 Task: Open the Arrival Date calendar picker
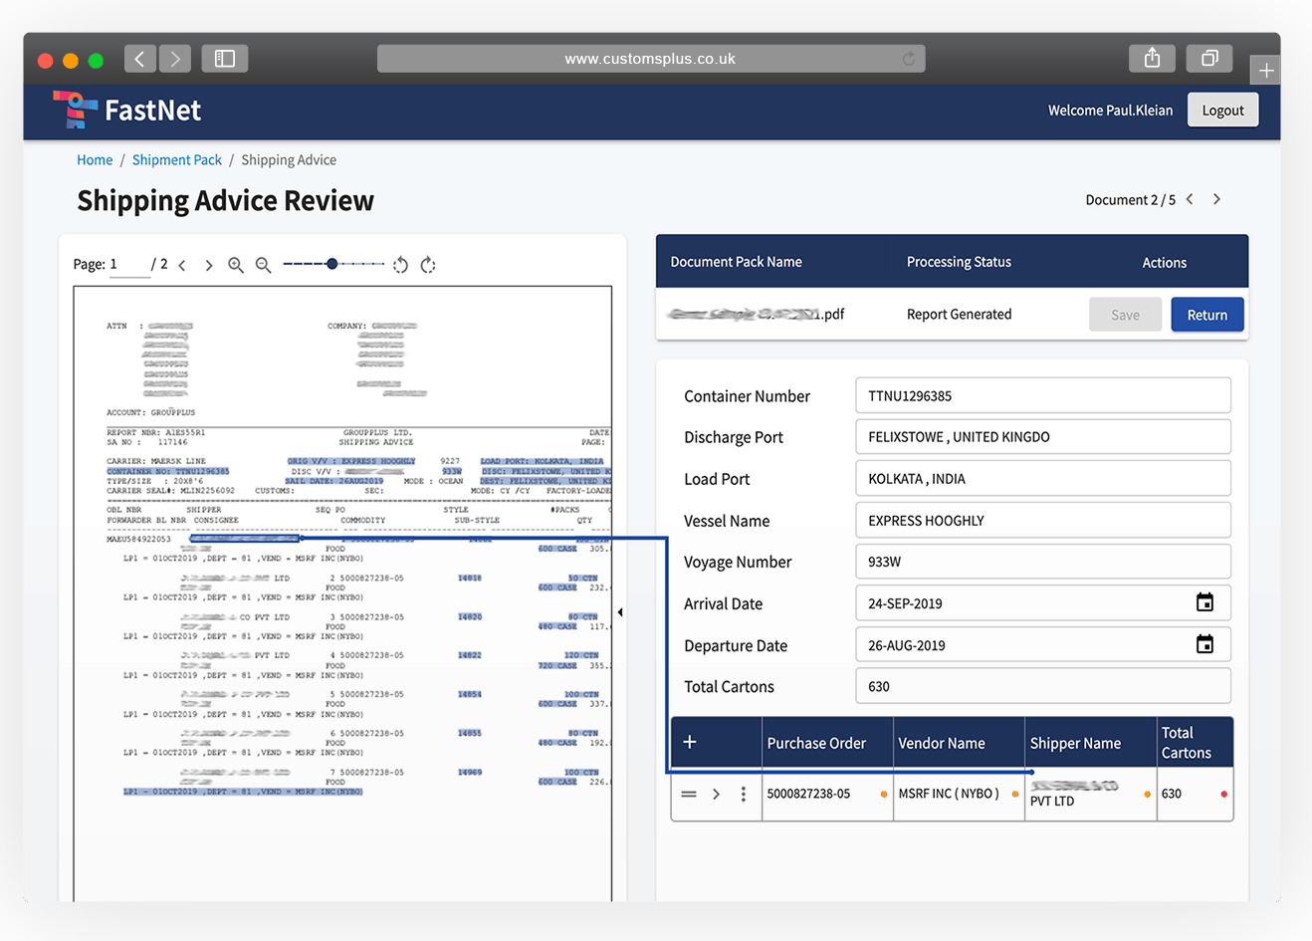click(1204, 602)
